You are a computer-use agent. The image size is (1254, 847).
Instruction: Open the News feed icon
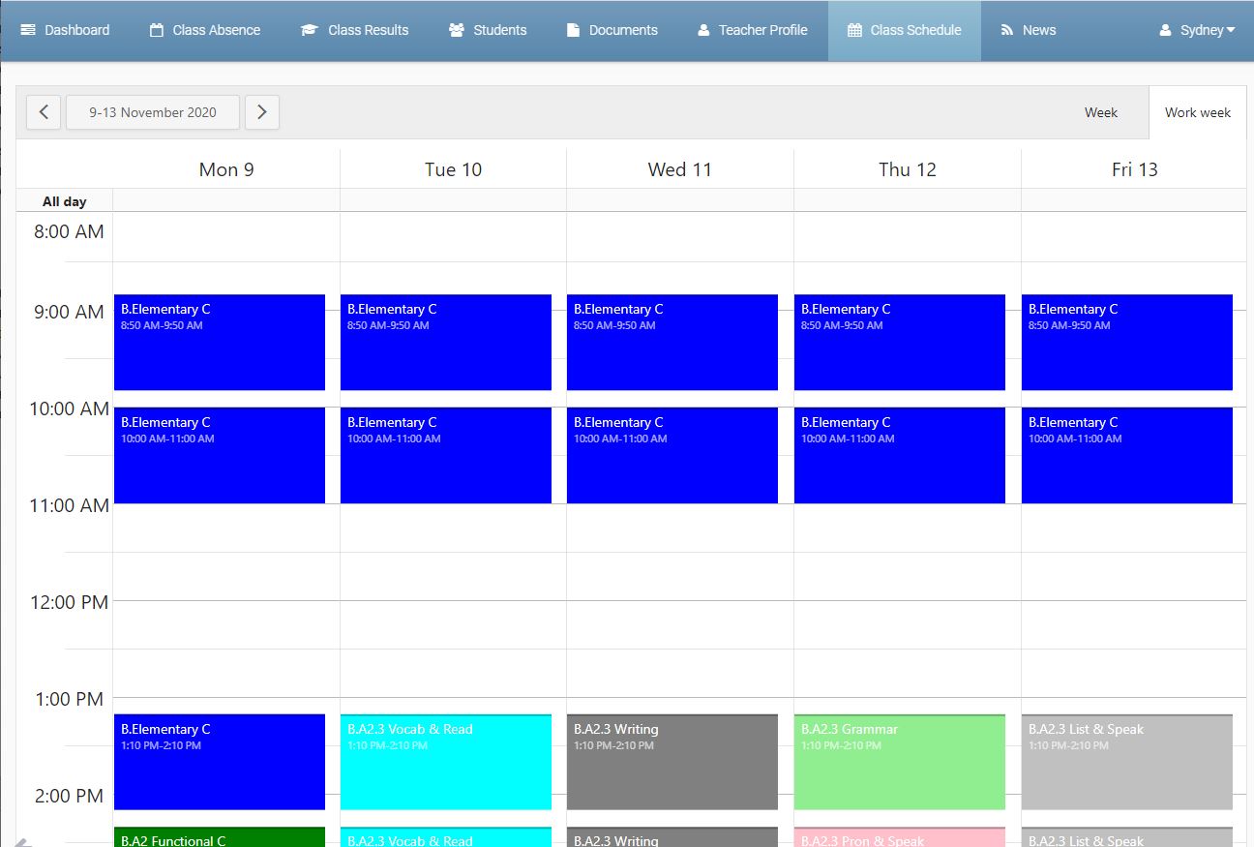tap(1005, 30)
